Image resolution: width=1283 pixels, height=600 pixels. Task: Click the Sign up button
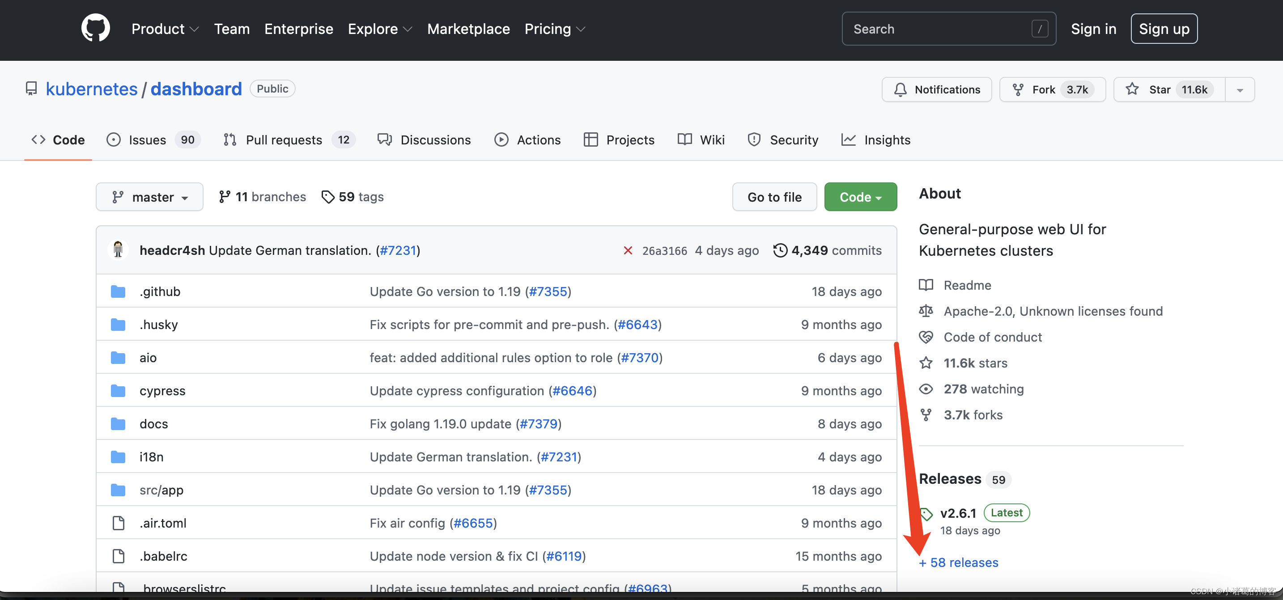1164,29
